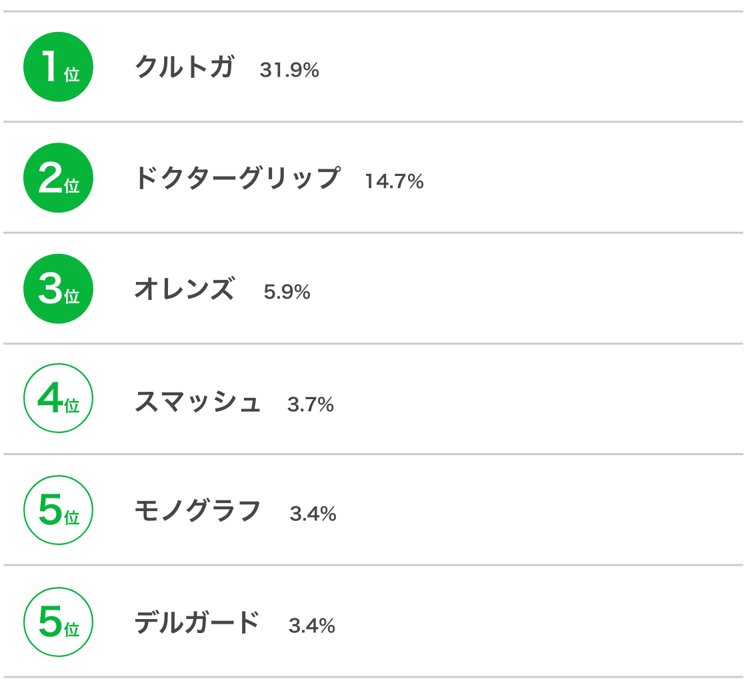748x685 pixels.
Task: Select the ドクターグリップ product name
Action: pos(237,178)
